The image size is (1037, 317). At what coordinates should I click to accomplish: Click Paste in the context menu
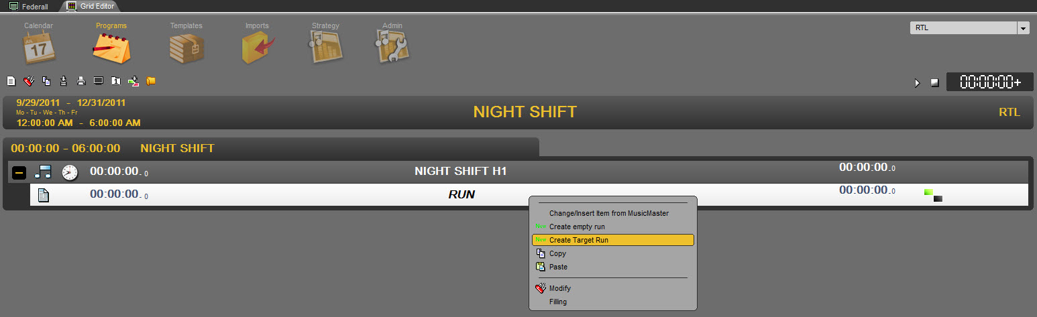pos(557,267)
